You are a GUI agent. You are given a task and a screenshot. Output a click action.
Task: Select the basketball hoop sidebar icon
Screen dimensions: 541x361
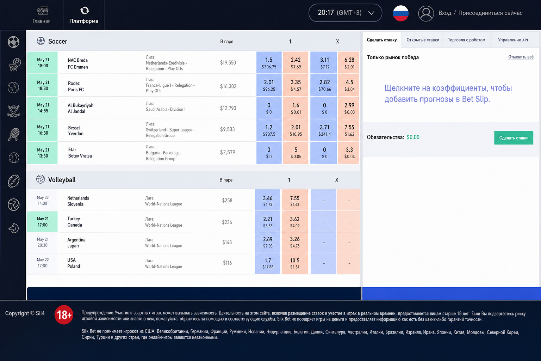tap(14, 65)
